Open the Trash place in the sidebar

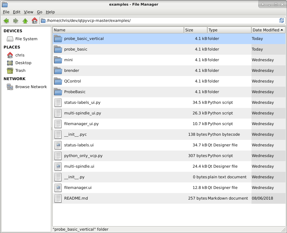(x=20, y=71)
